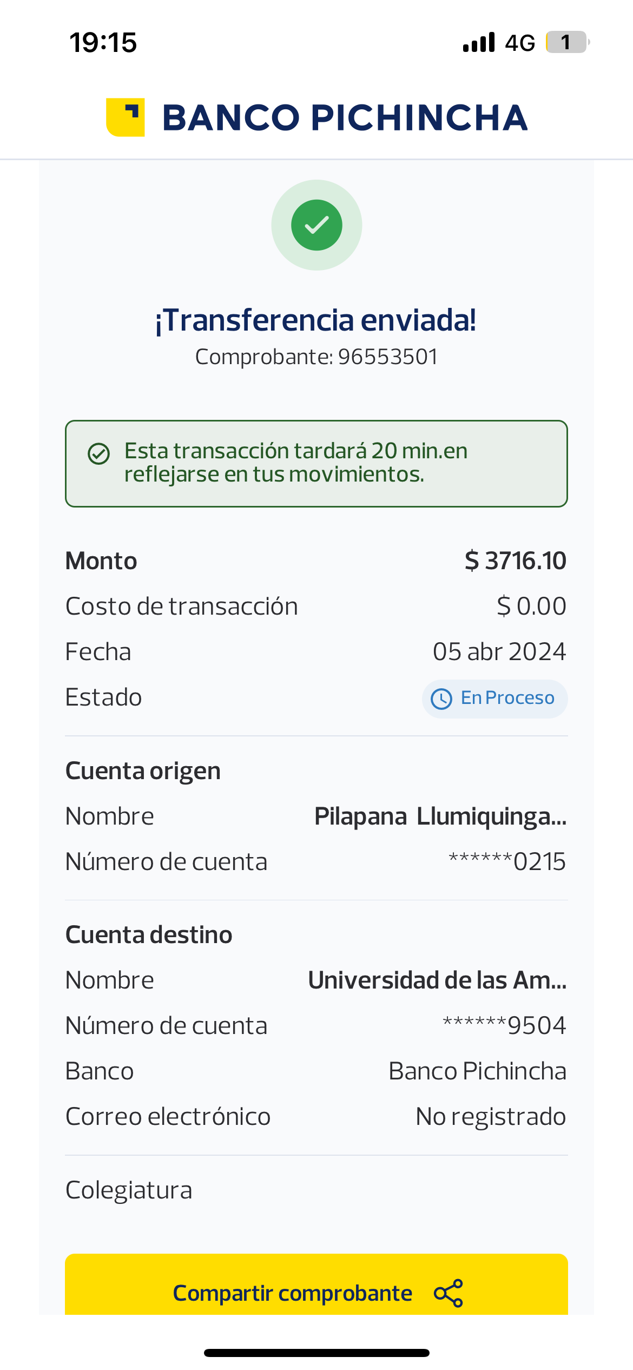Tap the 4G network indicator
This screenshot has height=1370, width=633.
click(x=520, y=43)
